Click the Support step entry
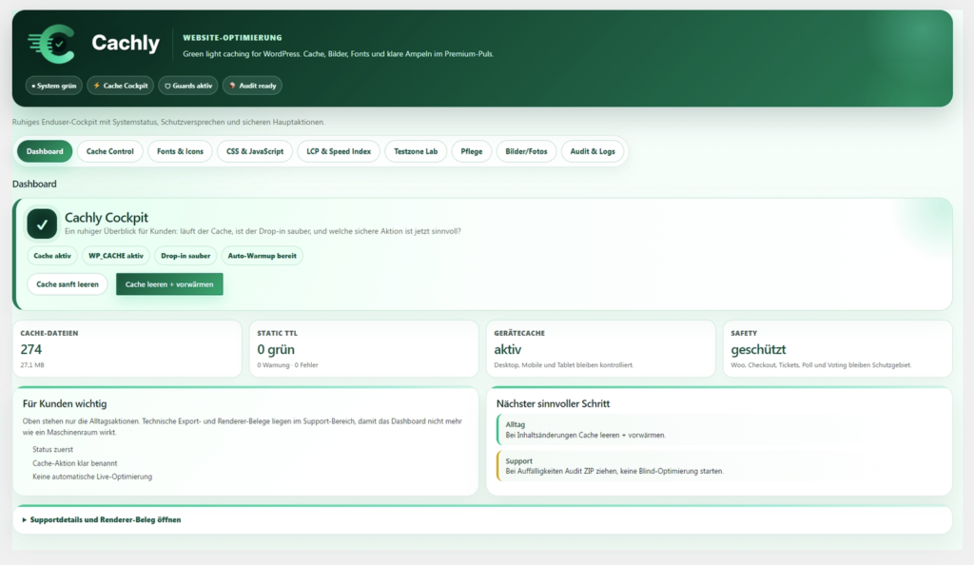 pyautogui.click(x=721, y=466)
